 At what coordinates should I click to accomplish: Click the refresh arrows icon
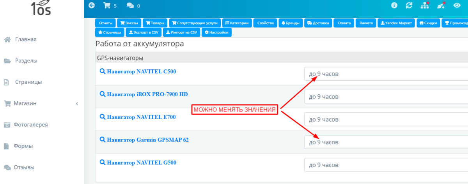pos(409,5)
